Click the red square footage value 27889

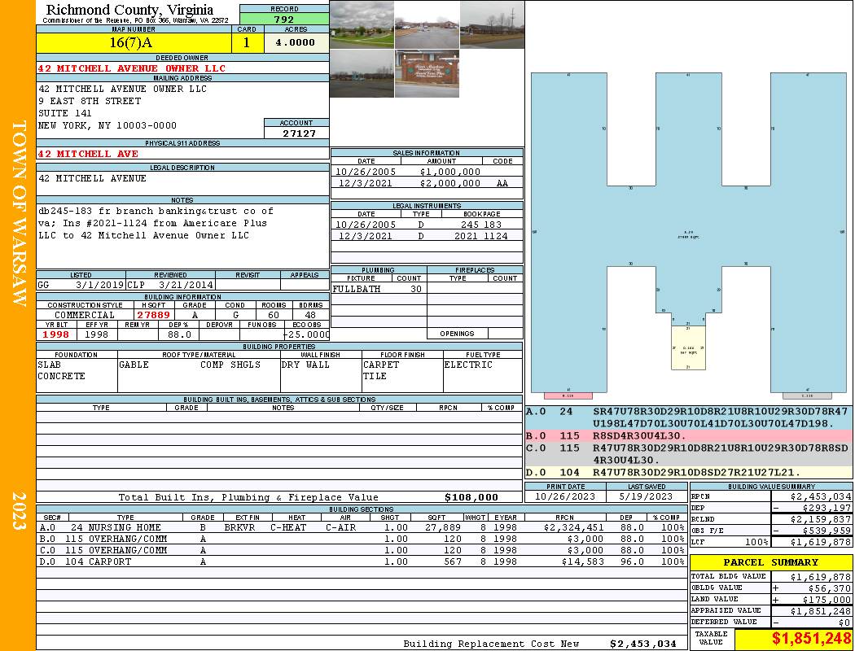(153, 314)
